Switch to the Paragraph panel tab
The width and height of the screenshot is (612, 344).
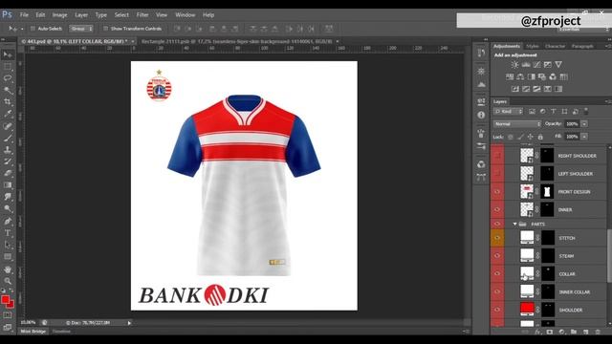582,46
